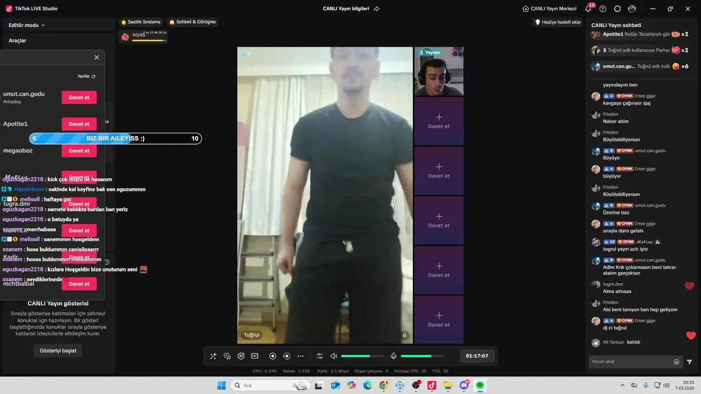Invite umut.can.gudu with Davet et
Screen dimensions: 701x394
tap(79, 97)
